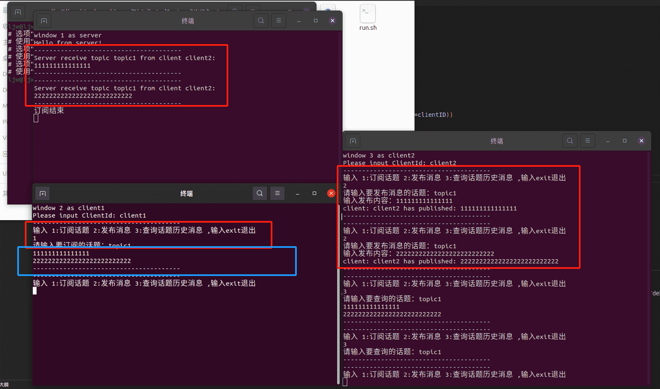Click the 终端 title of server window
The width and height of the screenshot is (660, 389).
tap(188, 21)
